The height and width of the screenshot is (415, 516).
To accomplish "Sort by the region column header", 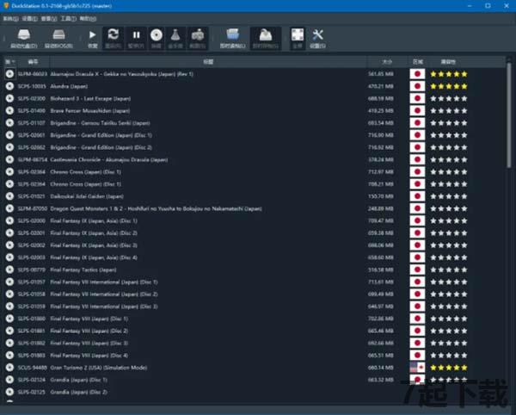I will click(x=418, y=62).
